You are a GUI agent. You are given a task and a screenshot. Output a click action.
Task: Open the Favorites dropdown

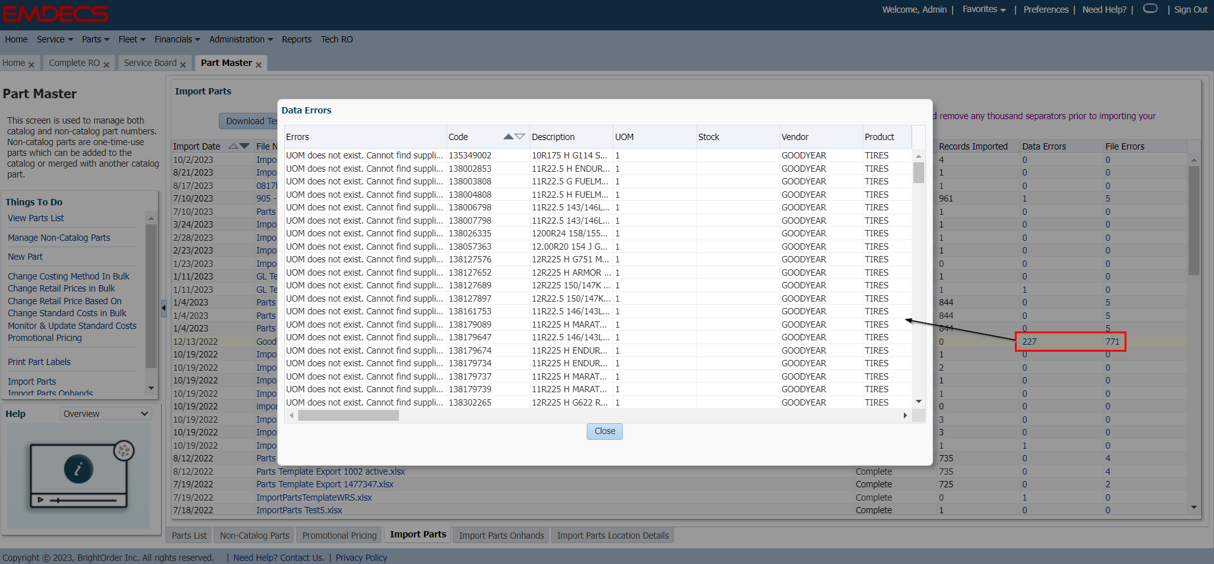coord(984,10)
